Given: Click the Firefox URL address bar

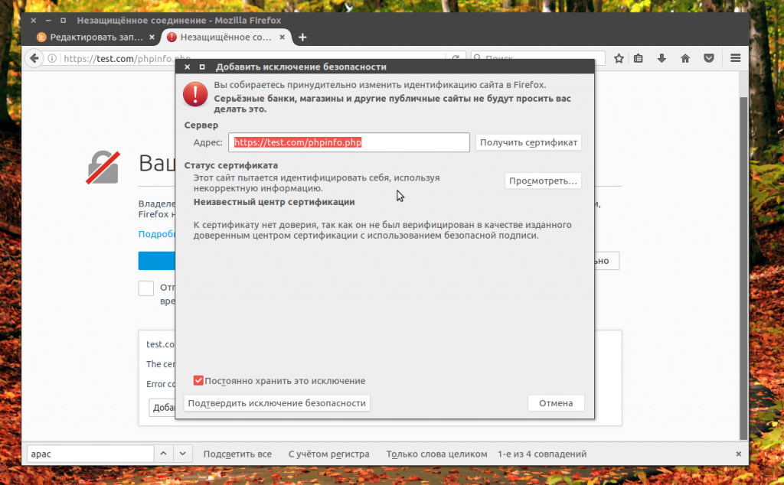Looking at the screenshot, I should pyautogui.click(x=253, y=58).
